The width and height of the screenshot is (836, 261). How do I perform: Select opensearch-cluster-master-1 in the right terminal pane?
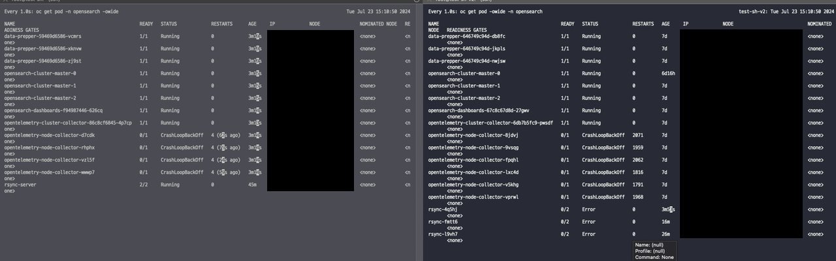(x=464, y=86)
